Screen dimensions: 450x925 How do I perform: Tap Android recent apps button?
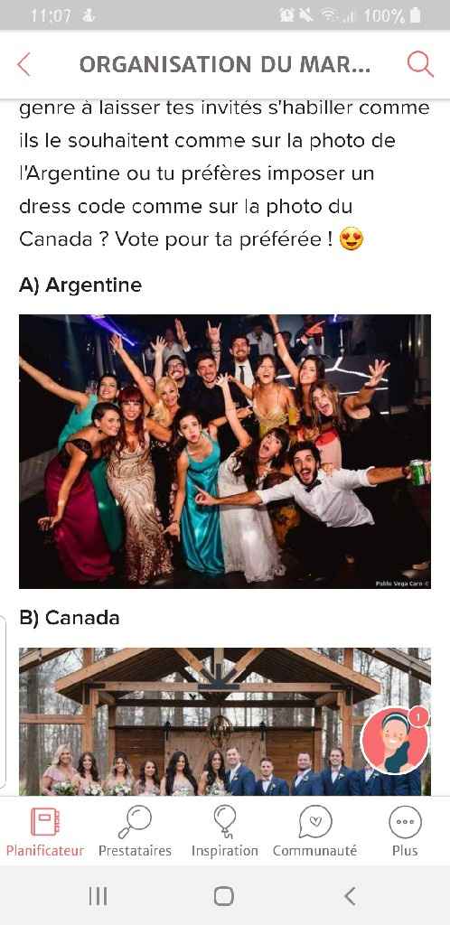(98, 896)
